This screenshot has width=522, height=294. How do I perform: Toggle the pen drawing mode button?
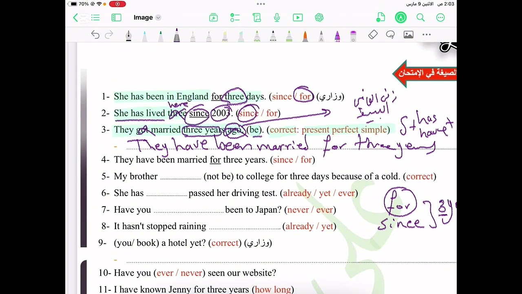(401, 18)
